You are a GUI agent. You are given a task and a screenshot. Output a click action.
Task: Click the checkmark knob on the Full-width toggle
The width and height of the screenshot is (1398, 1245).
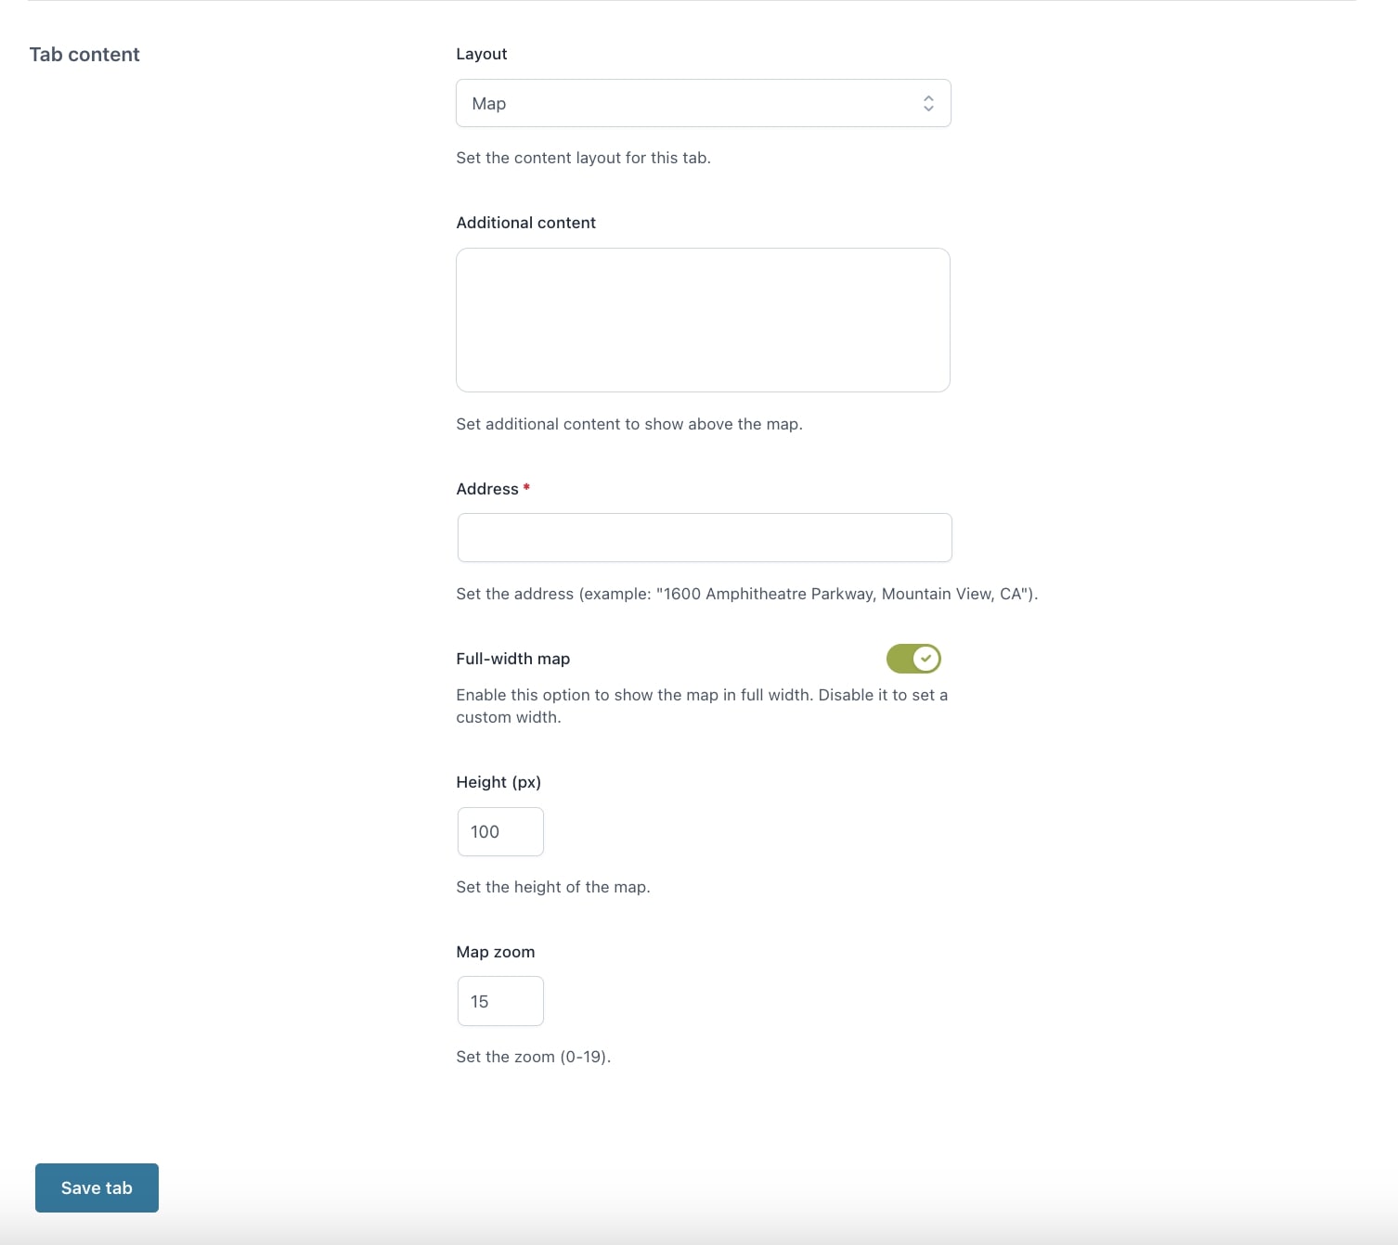(926, 659)
